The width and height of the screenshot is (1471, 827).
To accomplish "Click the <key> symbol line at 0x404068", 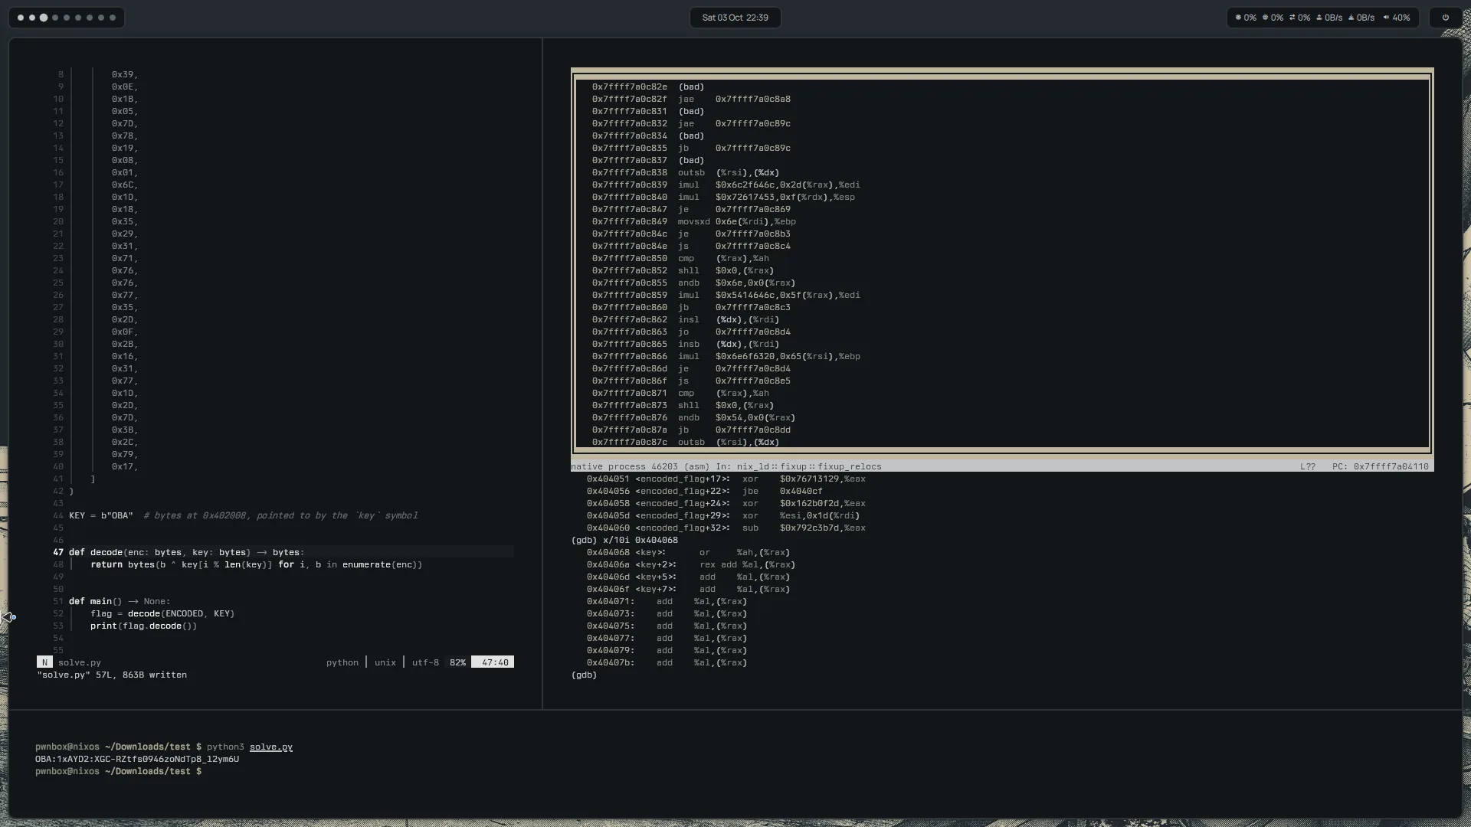I will click(x=688, y=552).
